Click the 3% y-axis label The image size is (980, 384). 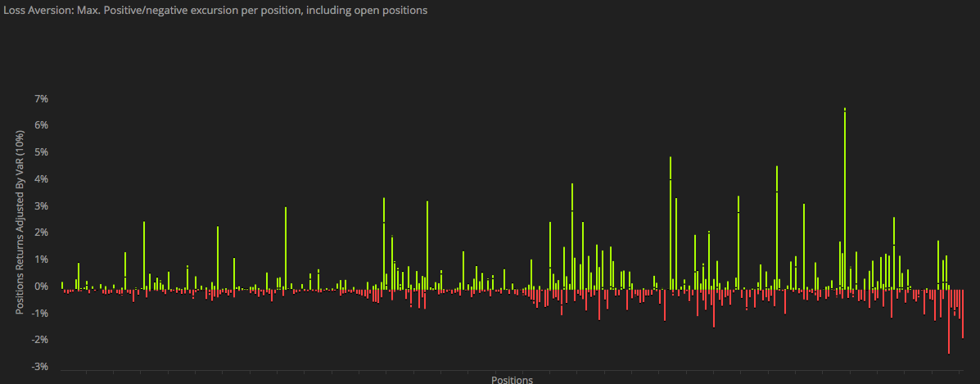pos(41,206)
